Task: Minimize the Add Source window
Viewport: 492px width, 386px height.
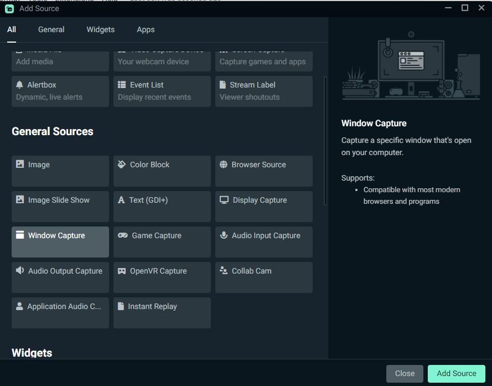Action: coord(448,8)
